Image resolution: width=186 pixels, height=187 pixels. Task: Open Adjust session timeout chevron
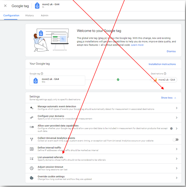(177, 168)
